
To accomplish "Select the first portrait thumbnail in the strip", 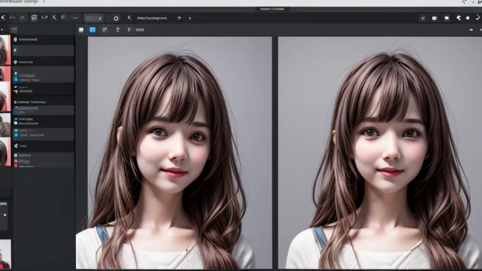I will point(5,50).
